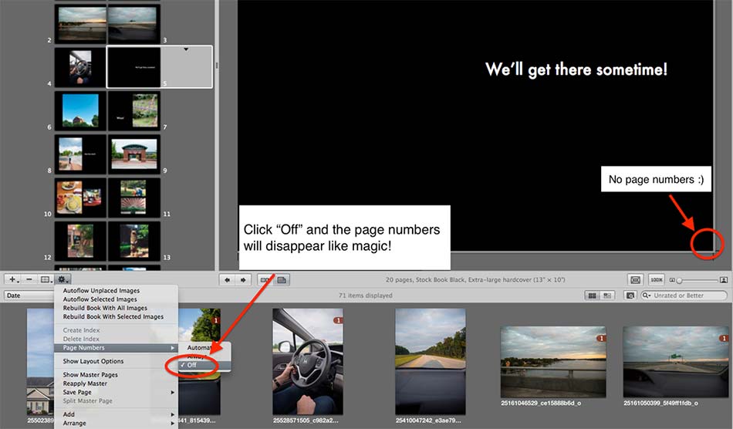
Task: Toggle show unplaced images button
Action: tap(630, 296)
